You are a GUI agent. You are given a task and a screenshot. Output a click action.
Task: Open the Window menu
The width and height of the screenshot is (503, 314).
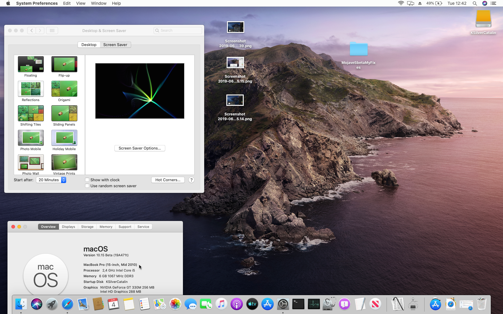pos(99,3)
